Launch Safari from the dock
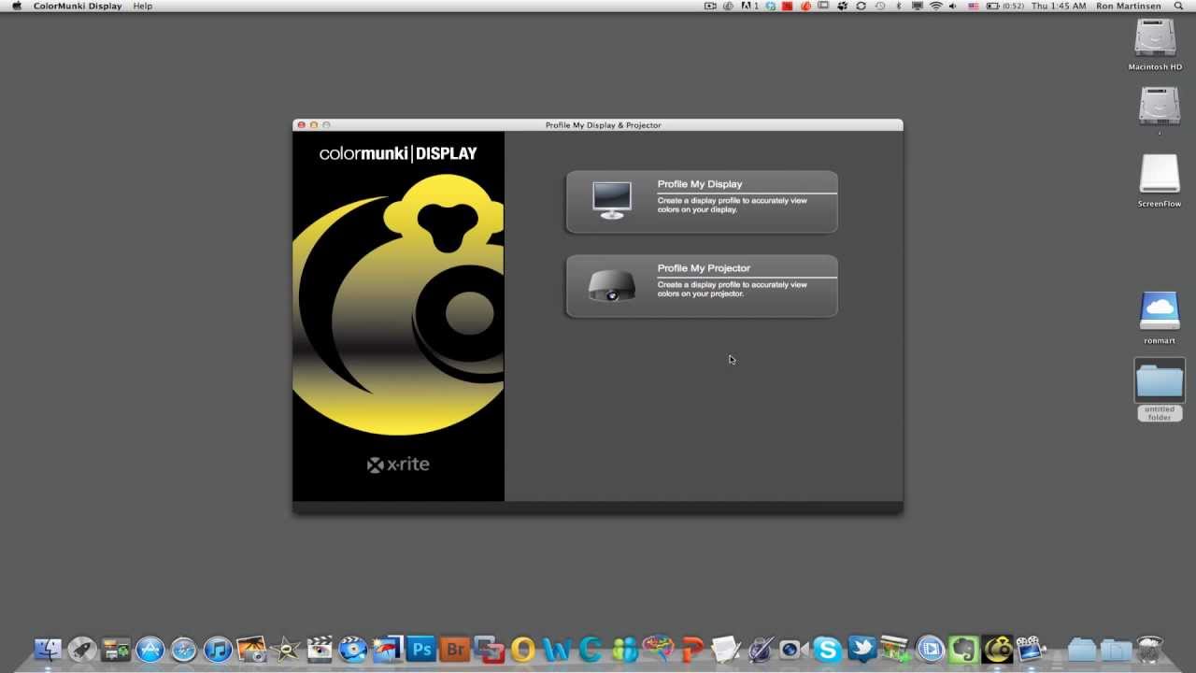The height and width of the screenshot is (673, 1196). coord(183,649)
